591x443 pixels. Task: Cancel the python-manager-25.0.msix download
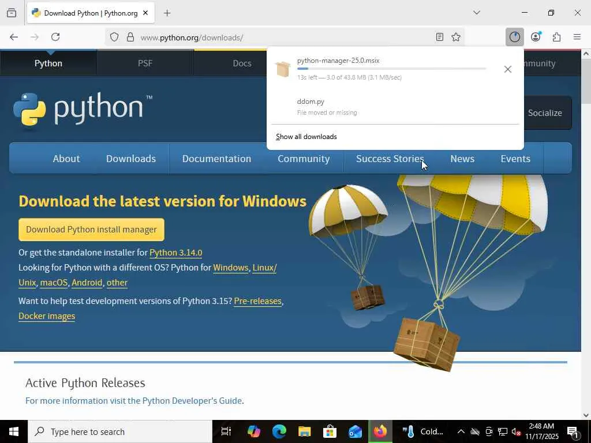508,69
